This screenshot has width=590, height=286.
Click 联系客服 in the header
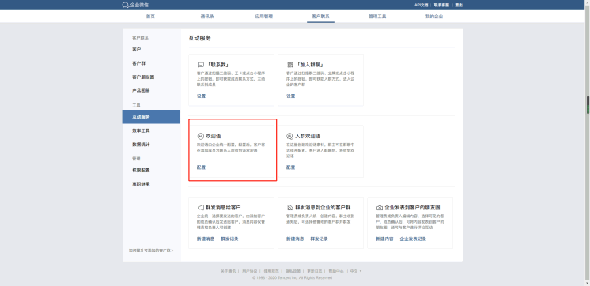tap(441, 5)
